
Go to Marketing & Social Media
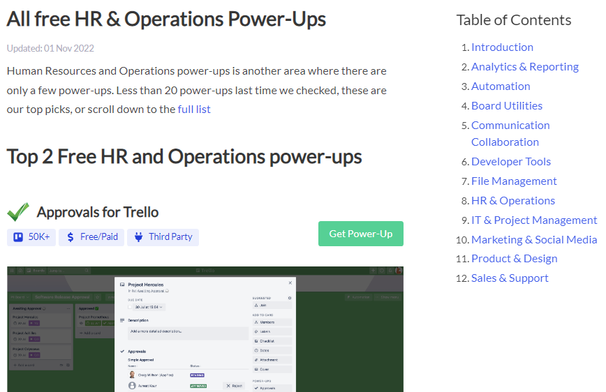tap(534, 240)
